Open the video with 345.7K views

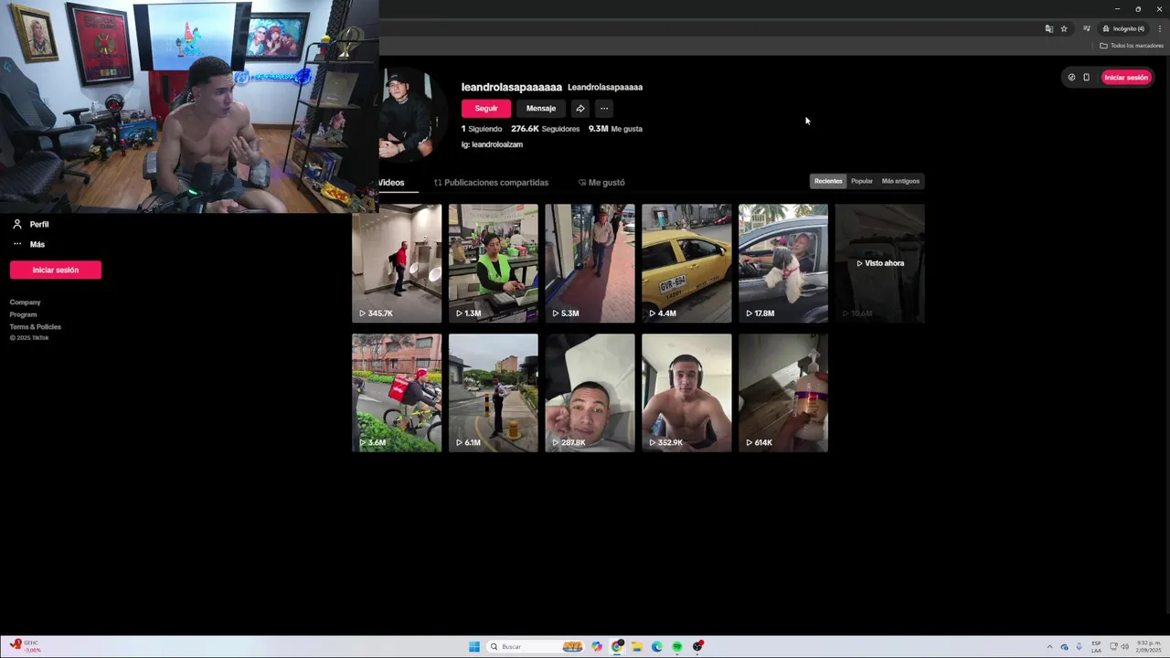pyautogui.click(x=397, y=263)
